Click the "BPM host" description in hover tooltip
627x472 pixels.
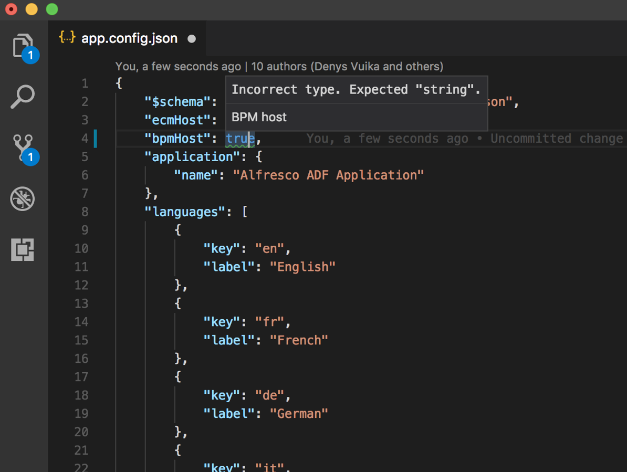tap(259, 117)
